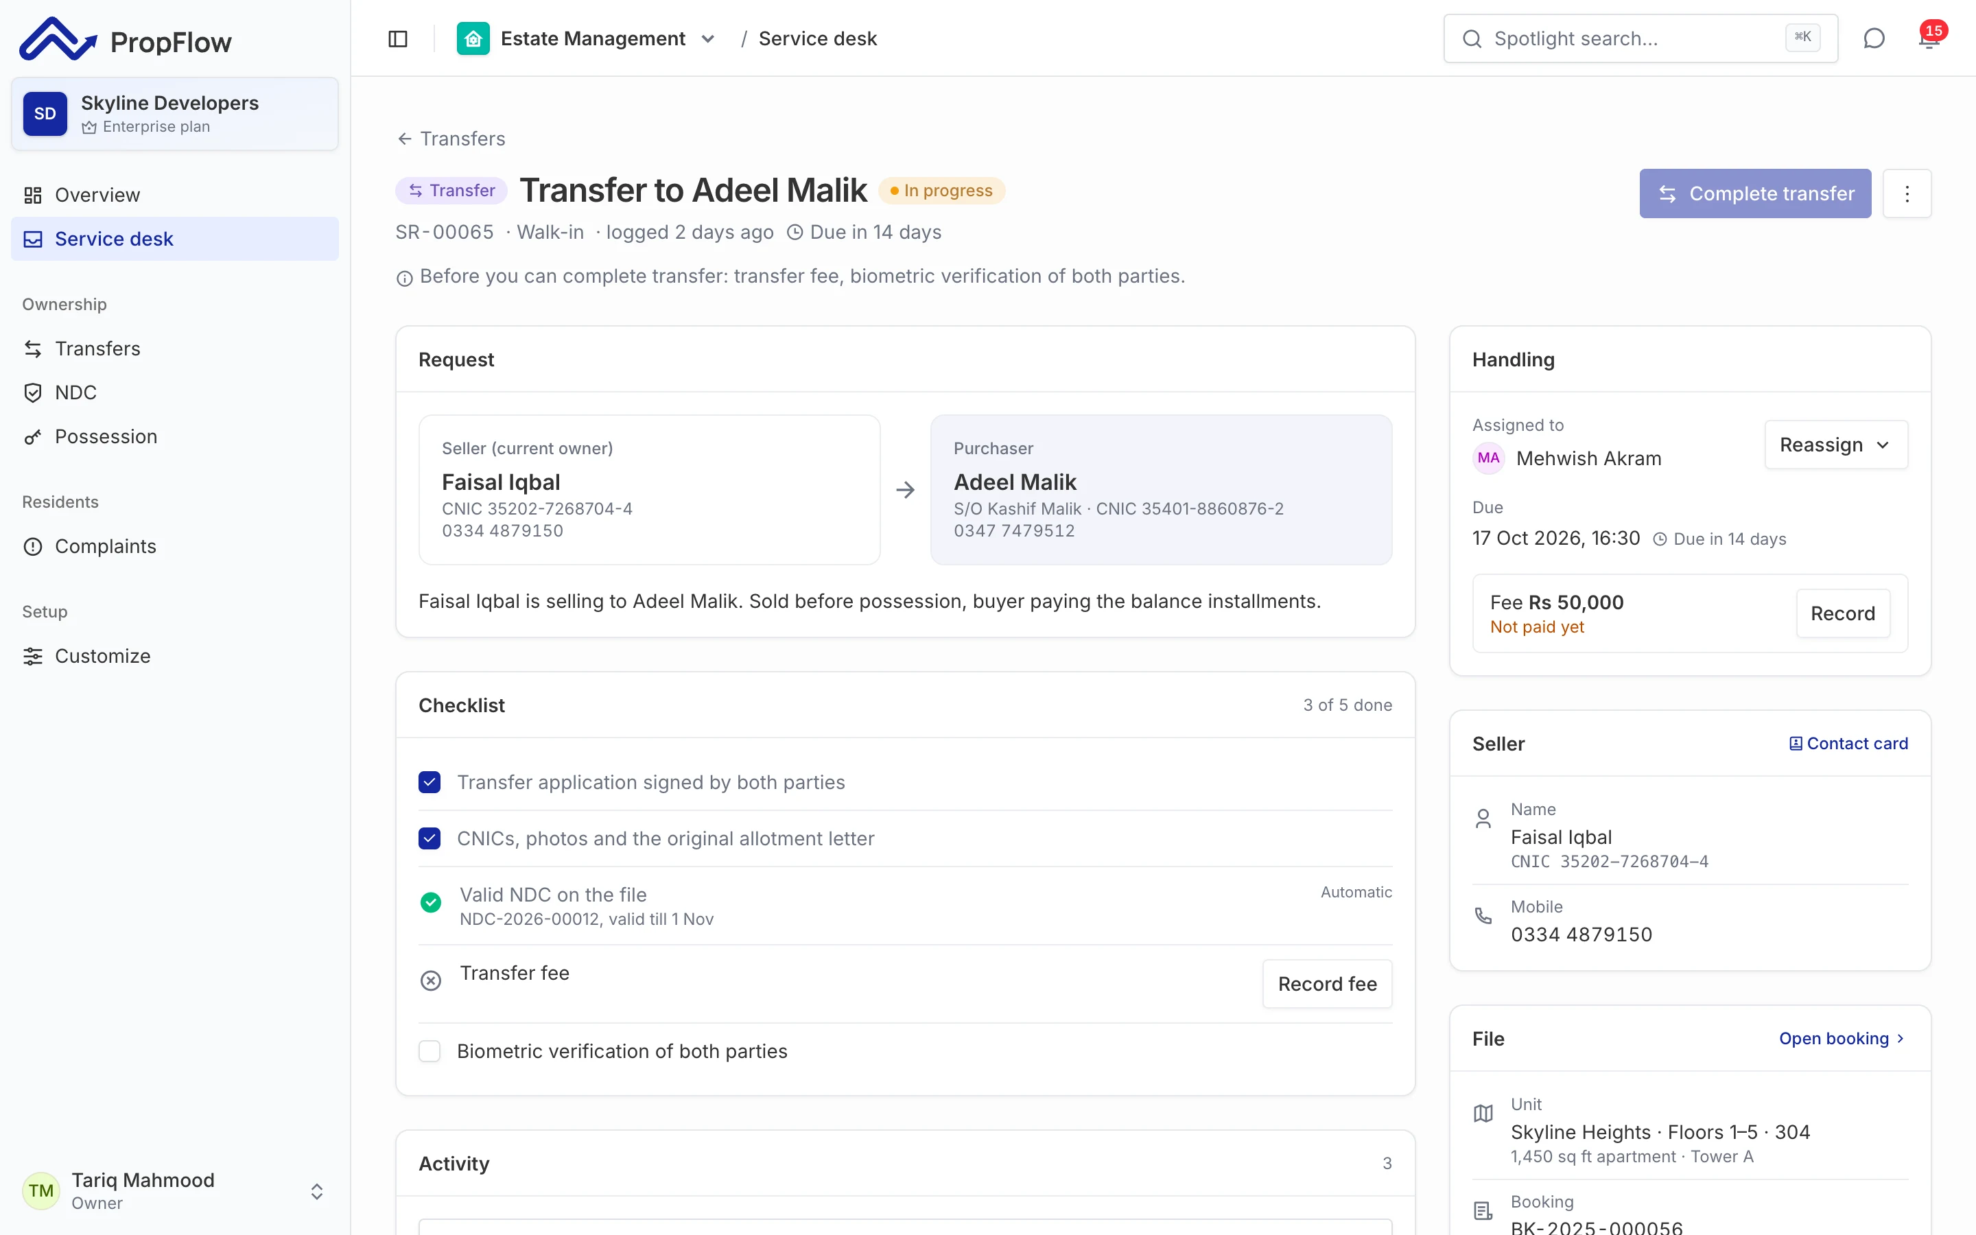Screen dimensions: 1976x1235
Task: Click the phone icon next to Mobile
Action: click(1483, 916)
